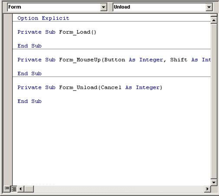This screenshot has width=219, height=196.
Task: Click the horizontal scrollbar thumb
Action: [x=29, y=189]
